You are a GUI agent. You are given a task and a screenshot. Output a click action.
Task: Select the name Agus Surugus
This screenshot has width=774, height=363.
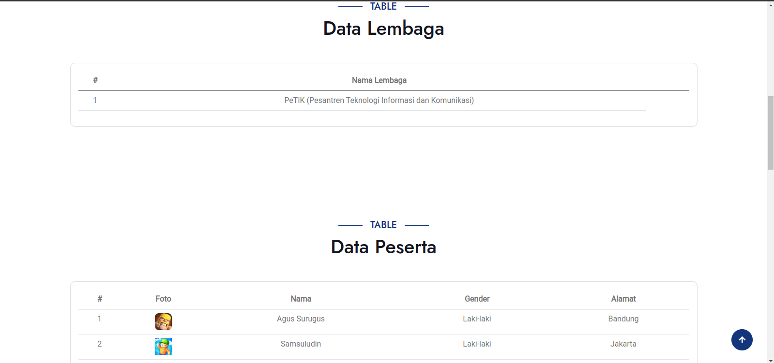pyautogui.click(x=301, y=319)
